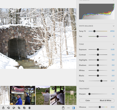
Task: Click the Contrast slider handle
Action: (x=98, y=55)
